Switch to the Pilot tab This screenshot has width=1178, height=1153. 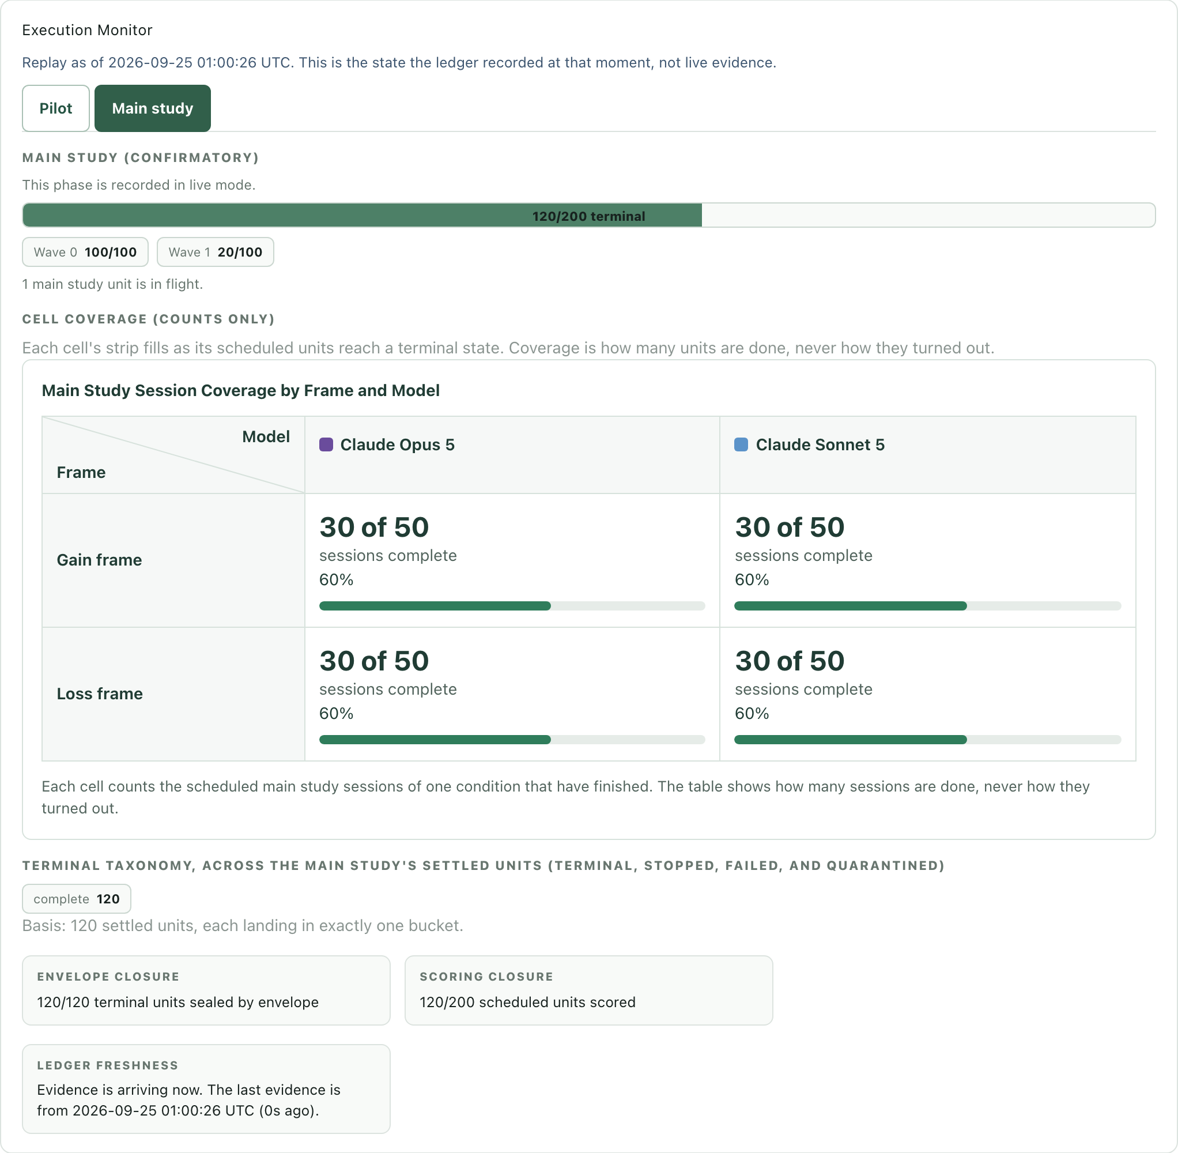click(56, 108)
